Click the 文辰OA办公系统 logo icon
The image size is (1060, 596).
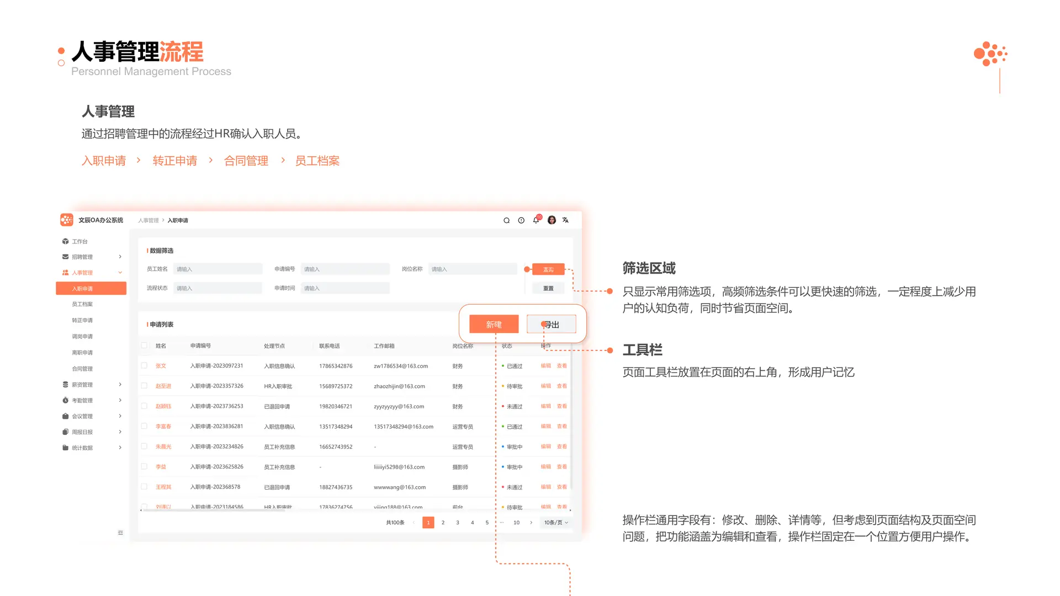coord(66,220)
